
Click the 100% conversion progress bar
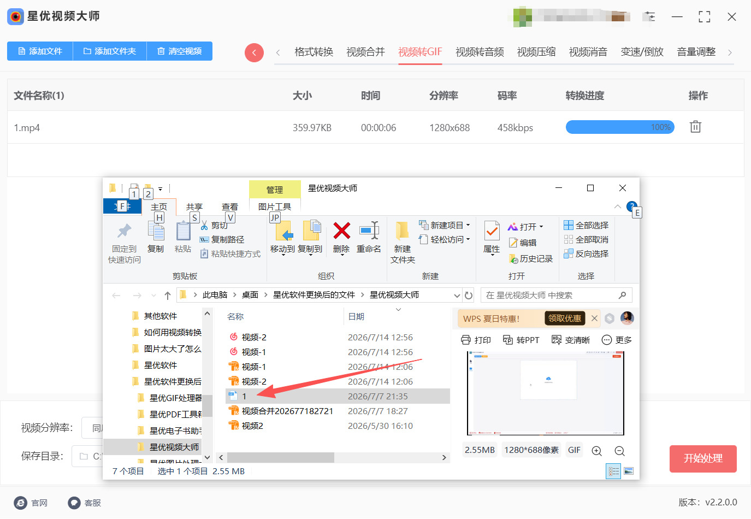point(620,127)
